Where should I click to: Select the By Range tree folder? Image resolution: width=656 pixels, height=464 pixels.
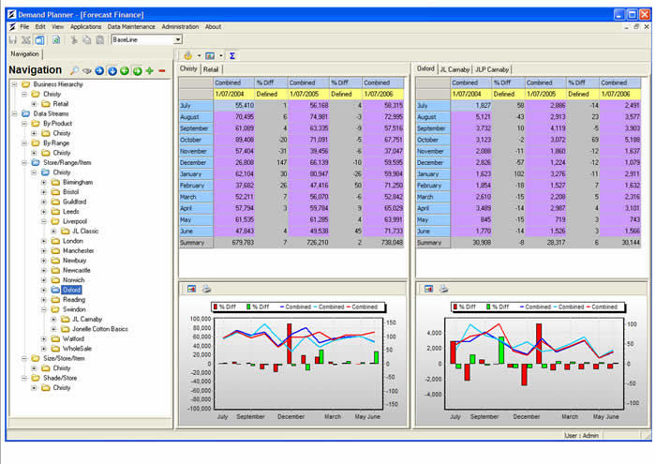point(56,142)
